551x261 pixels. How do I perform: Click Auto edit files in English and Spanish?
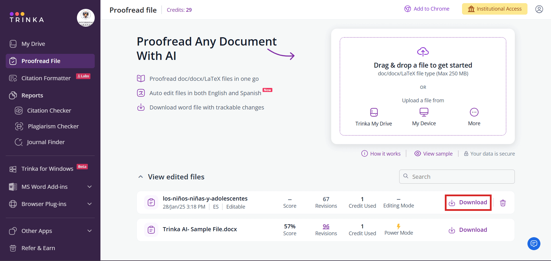click(205, 93)
